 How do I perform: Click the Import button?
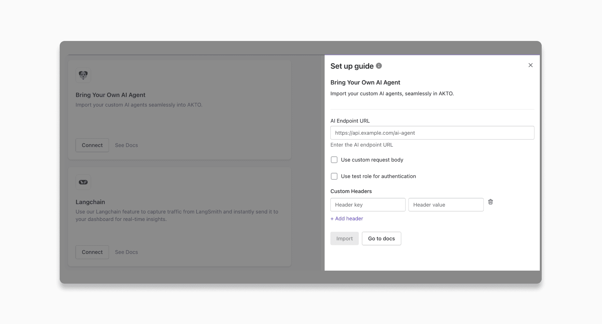(x=345, y=239)
